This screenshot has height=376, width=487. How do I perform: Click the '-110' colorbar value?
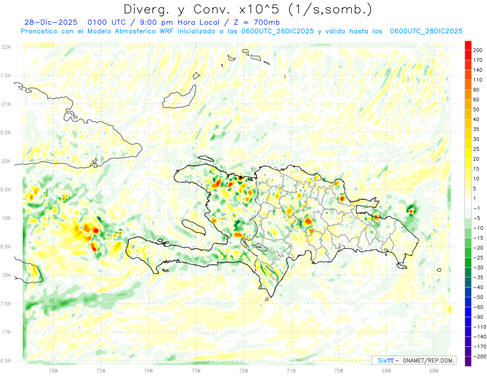click(480, 327)
